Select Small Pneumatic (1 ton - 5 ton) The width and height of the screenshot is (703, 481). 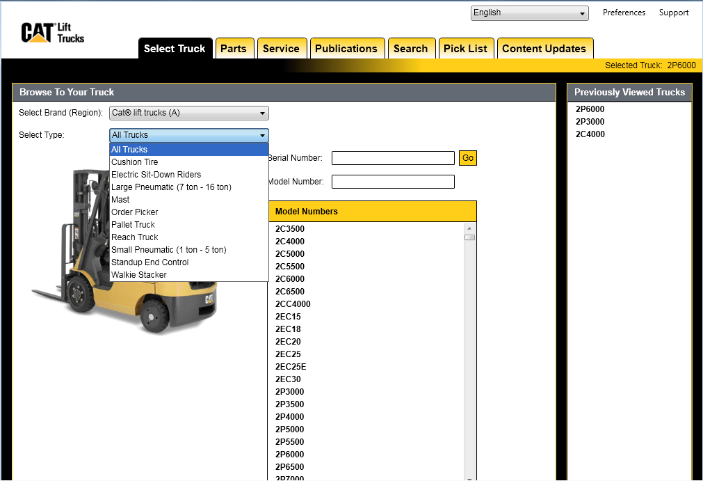pos(188,250)
